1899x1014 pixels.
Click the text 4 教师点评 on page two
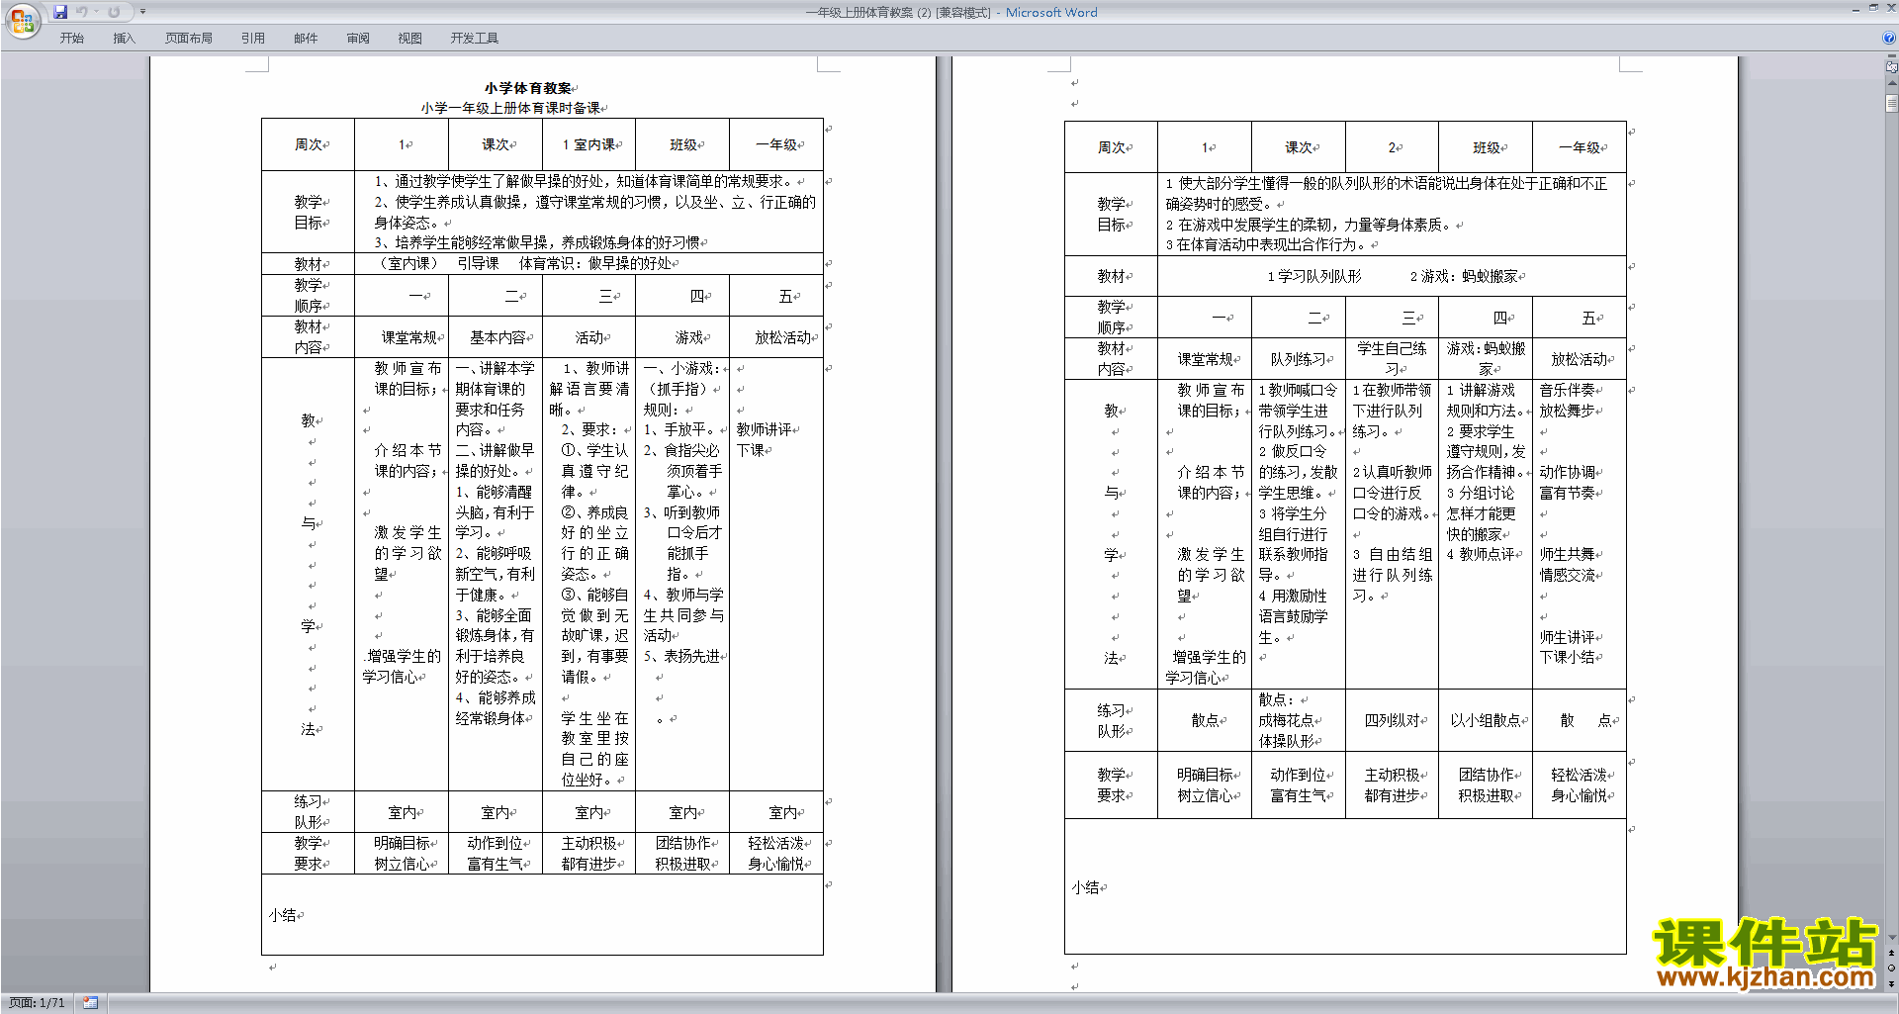click(1482, 554)
